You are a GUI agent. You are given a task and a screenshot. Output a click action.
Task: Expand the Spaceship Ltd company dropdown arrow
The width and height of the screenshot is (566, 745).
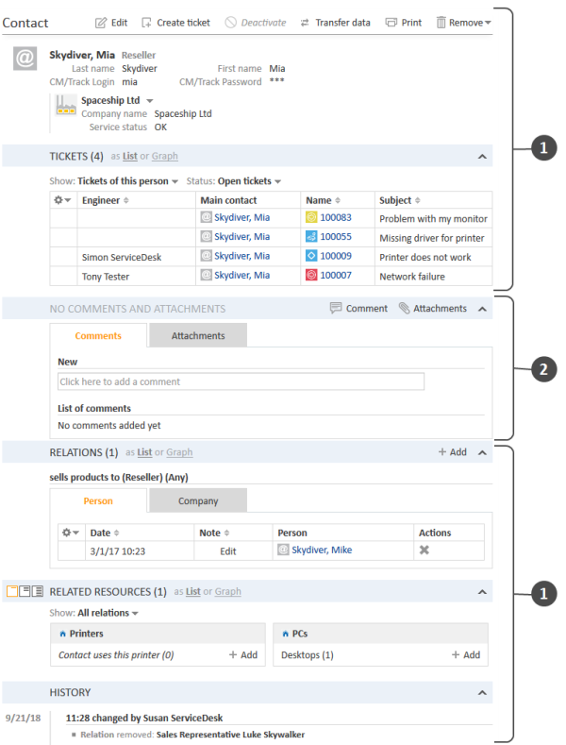pos(150,100)
